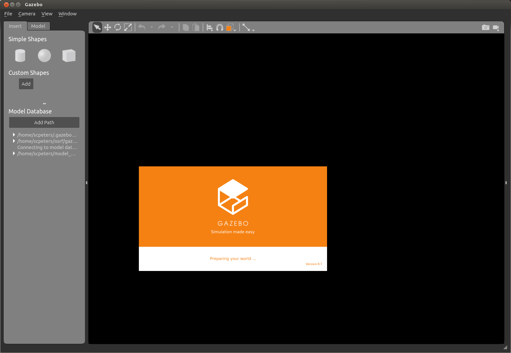
Task: Click the copy icon
Action: 186,27
